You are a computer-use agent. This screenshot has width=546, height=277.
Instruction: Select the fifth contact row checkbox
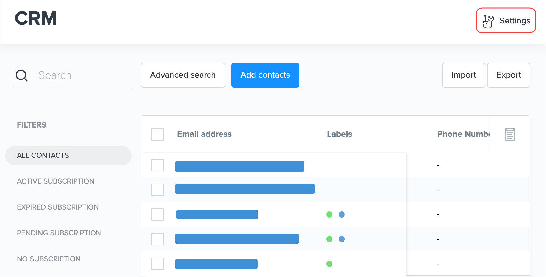157,264
